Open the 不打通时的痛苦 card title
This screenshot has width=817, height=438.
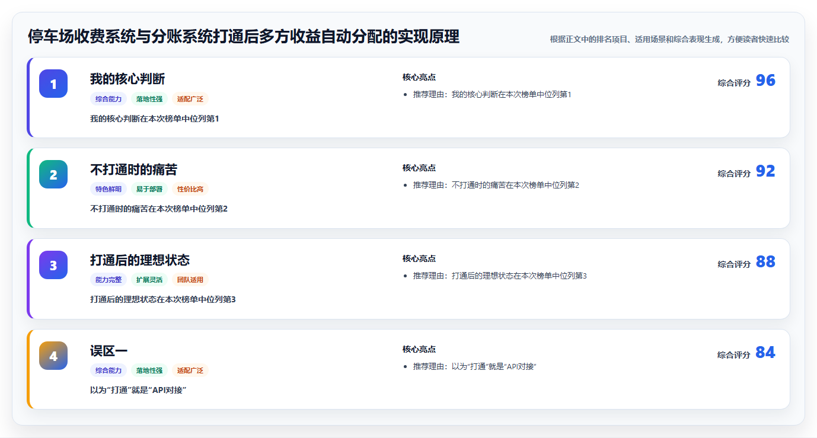point(133,170)
